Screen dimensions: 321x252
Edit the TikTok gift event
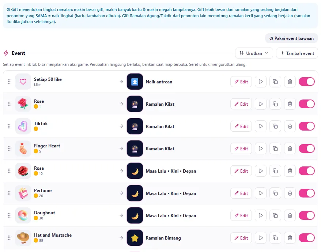point(241,126)
